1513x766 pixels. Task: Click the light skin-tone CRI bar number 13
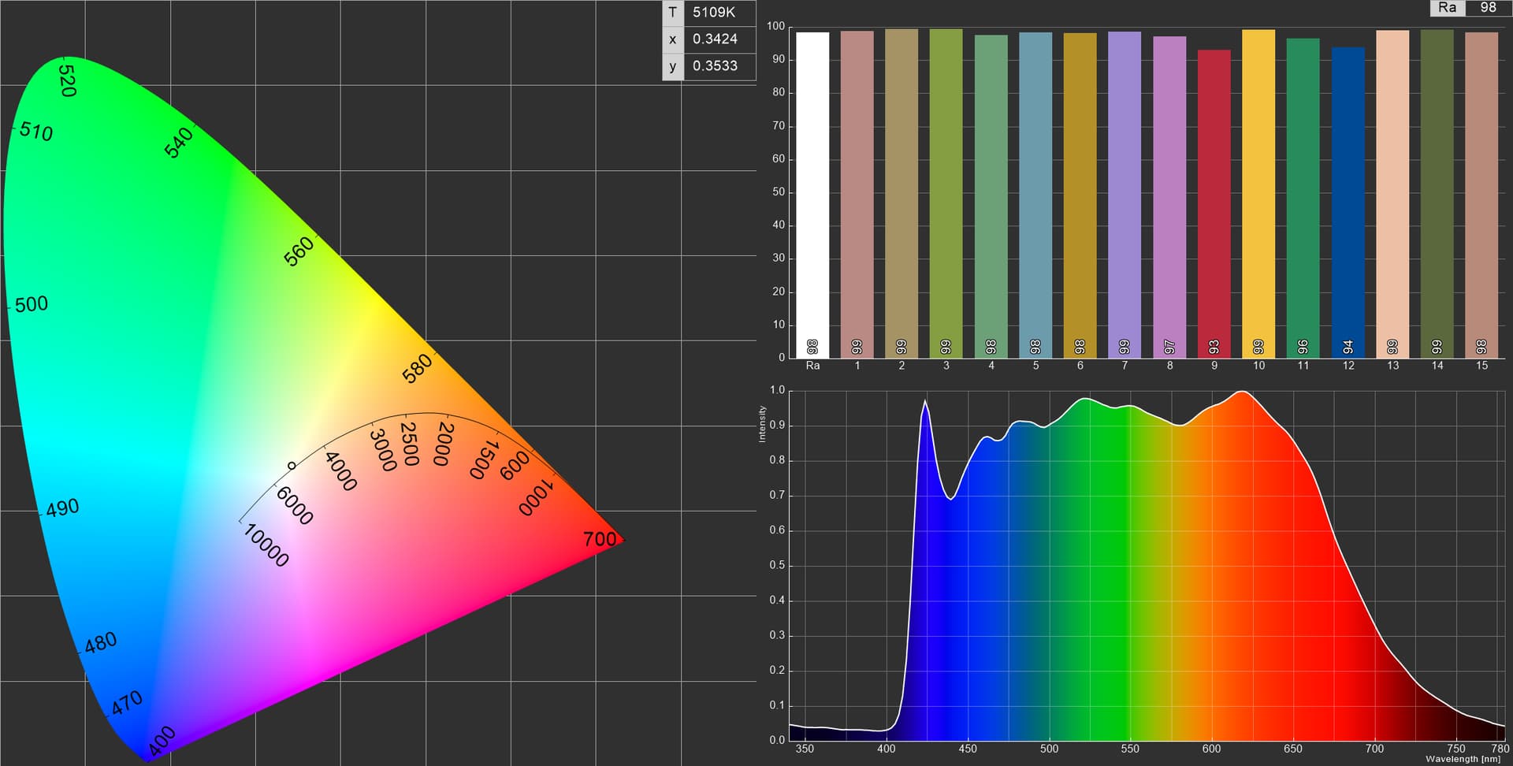[x=1392, y=194]
